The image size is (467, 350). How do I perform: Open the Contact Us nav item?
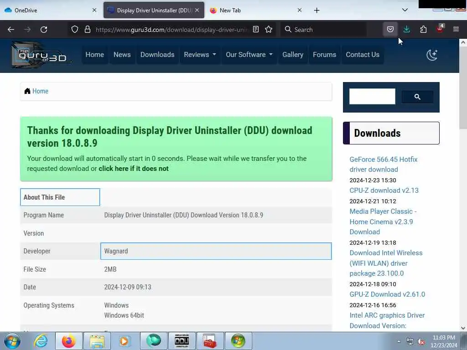click(363, 55)
